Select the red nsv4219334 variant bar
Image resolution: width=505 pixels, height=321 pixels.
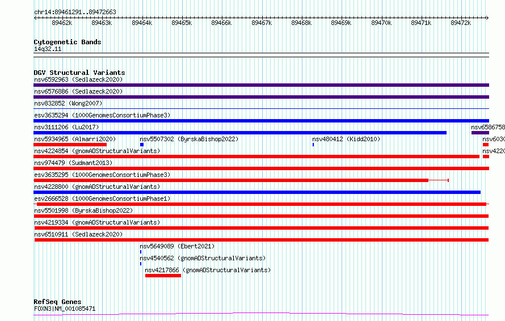click(x=262, y=228)
